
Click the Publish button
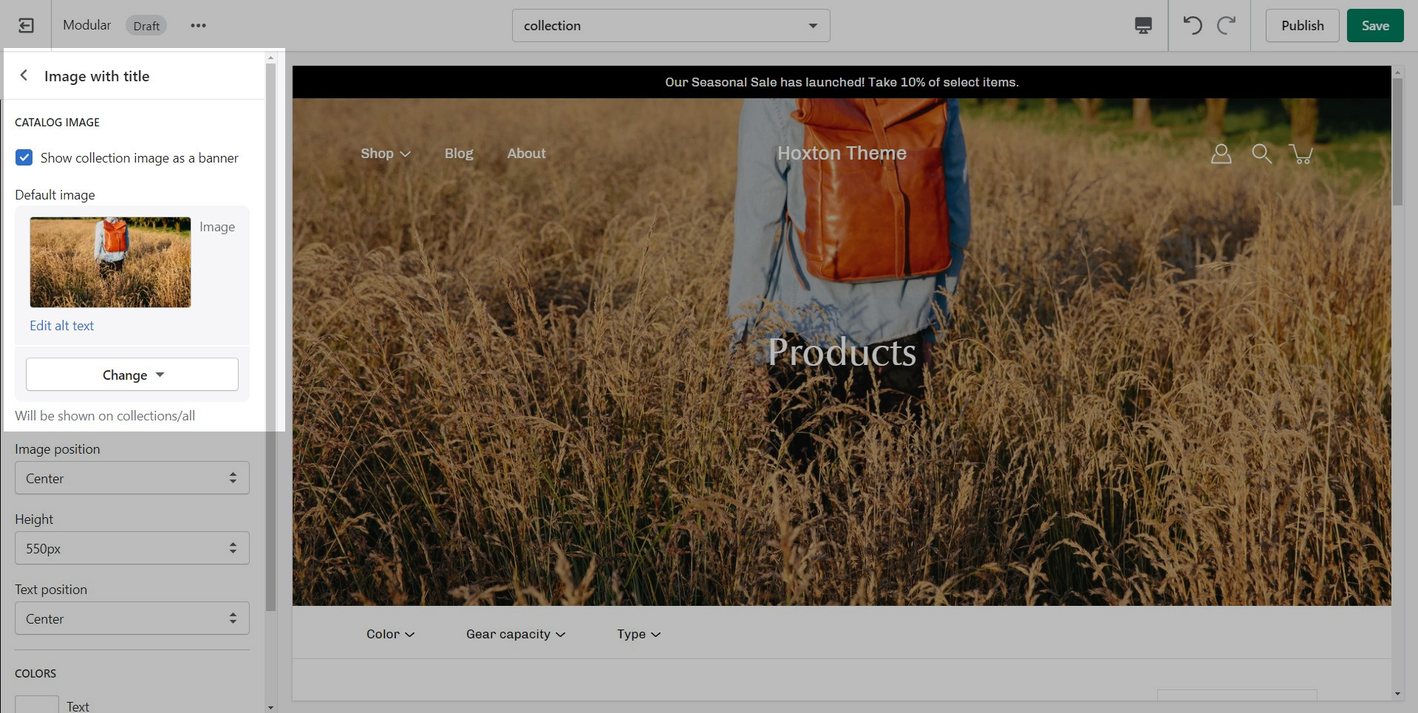tap(1302, 26)
